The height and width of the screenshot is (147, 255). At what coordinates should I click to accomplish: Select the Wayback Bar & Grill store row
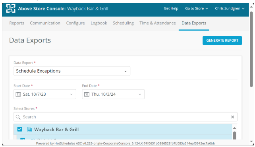pos(123,129)
